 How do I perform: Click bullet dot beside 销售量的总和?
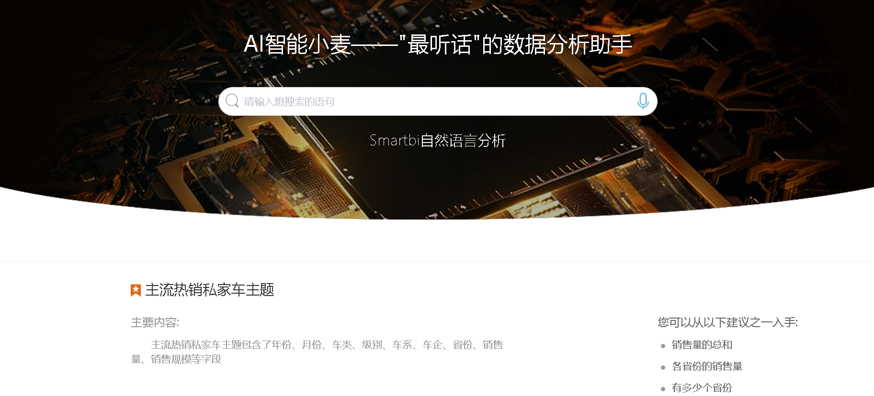(663, 346)
